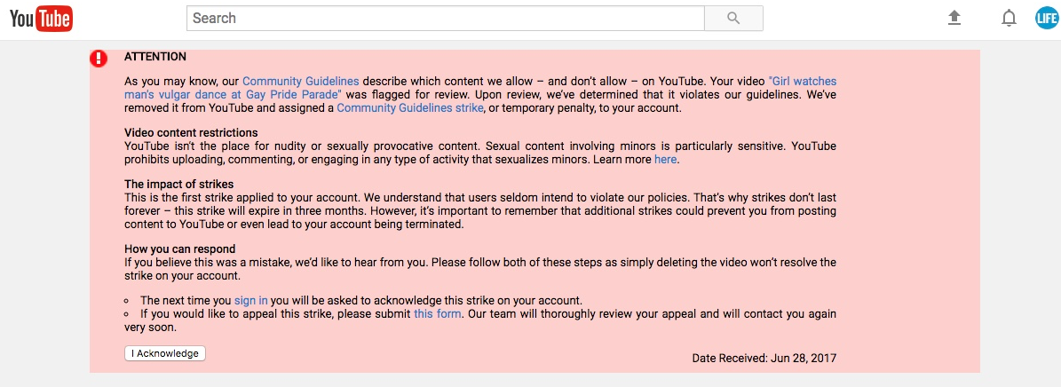Open the flagged "Girl watches man's vulgar dance" video link

click(480, 88)
